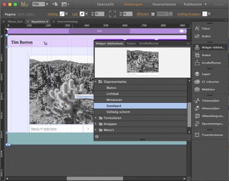
Task: Open the Scrolleffecten panel in sidebar
Action: click(208, 63)
